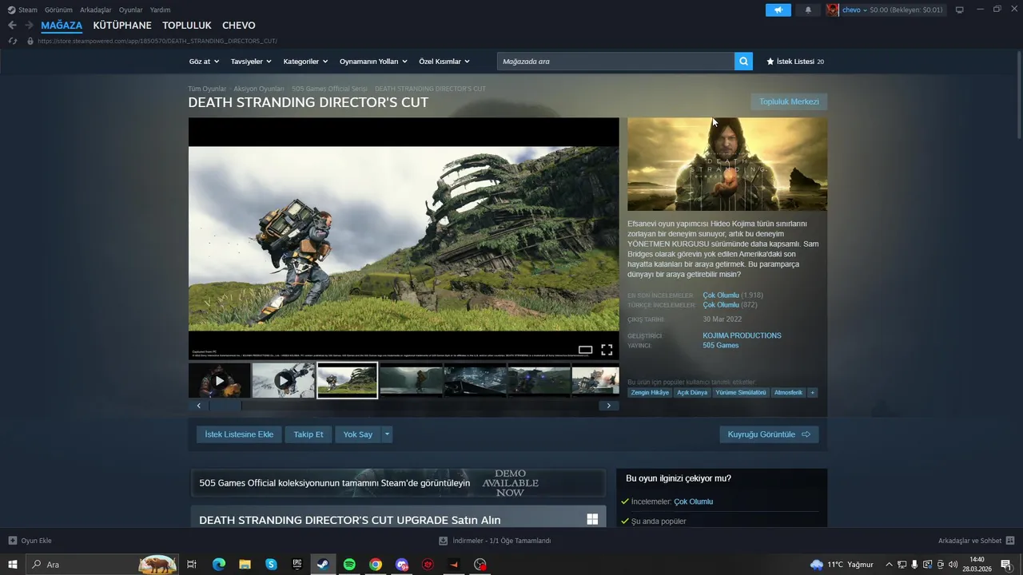The height and width of the screenshot is (575, 1023).
Task: Switch to the TOPLULUK tab
Action: coord(187,26)
